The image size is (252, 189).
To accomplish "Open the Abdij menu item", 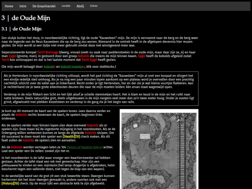I will point(80,6).
